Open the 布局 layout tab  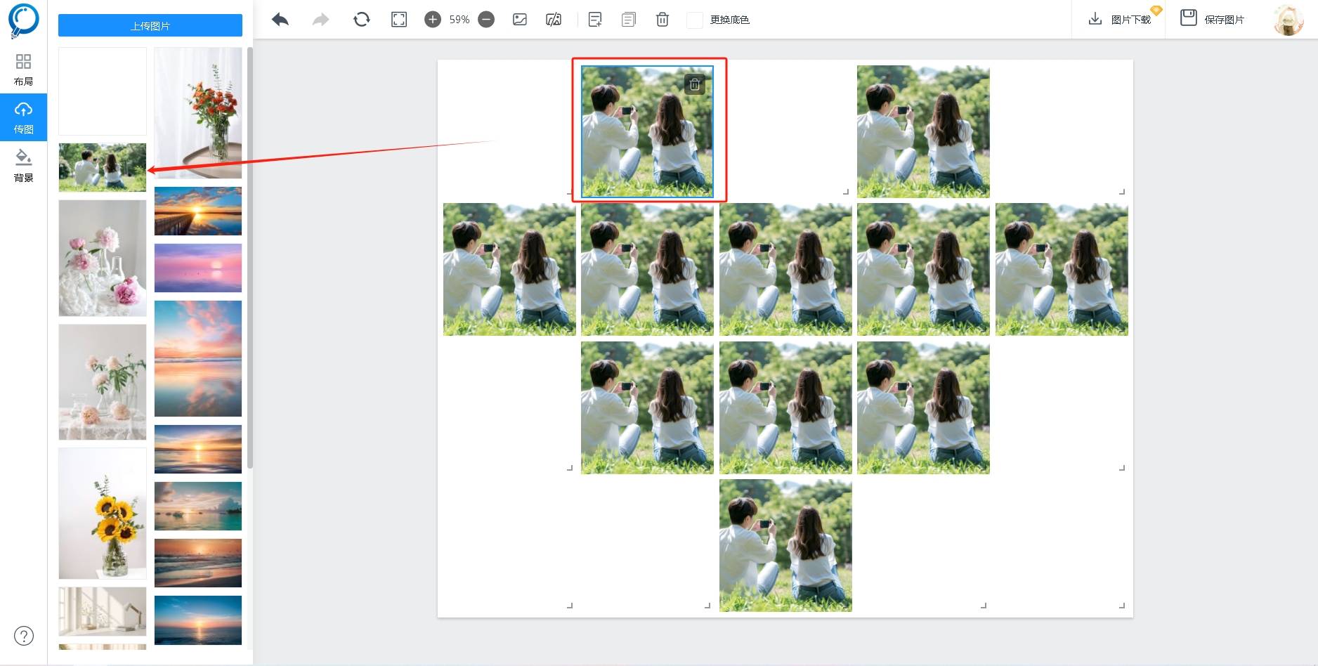[x=23, y=70]
